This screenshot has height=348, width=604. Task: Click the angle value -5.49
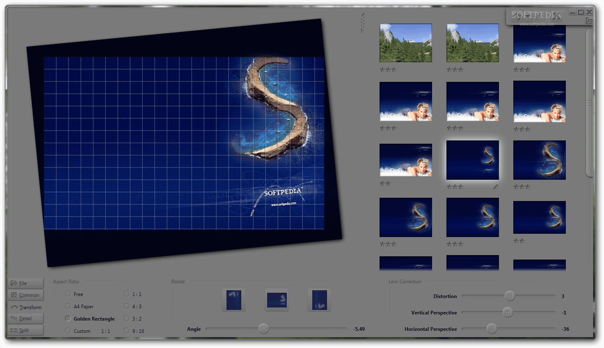pos(359,329)
